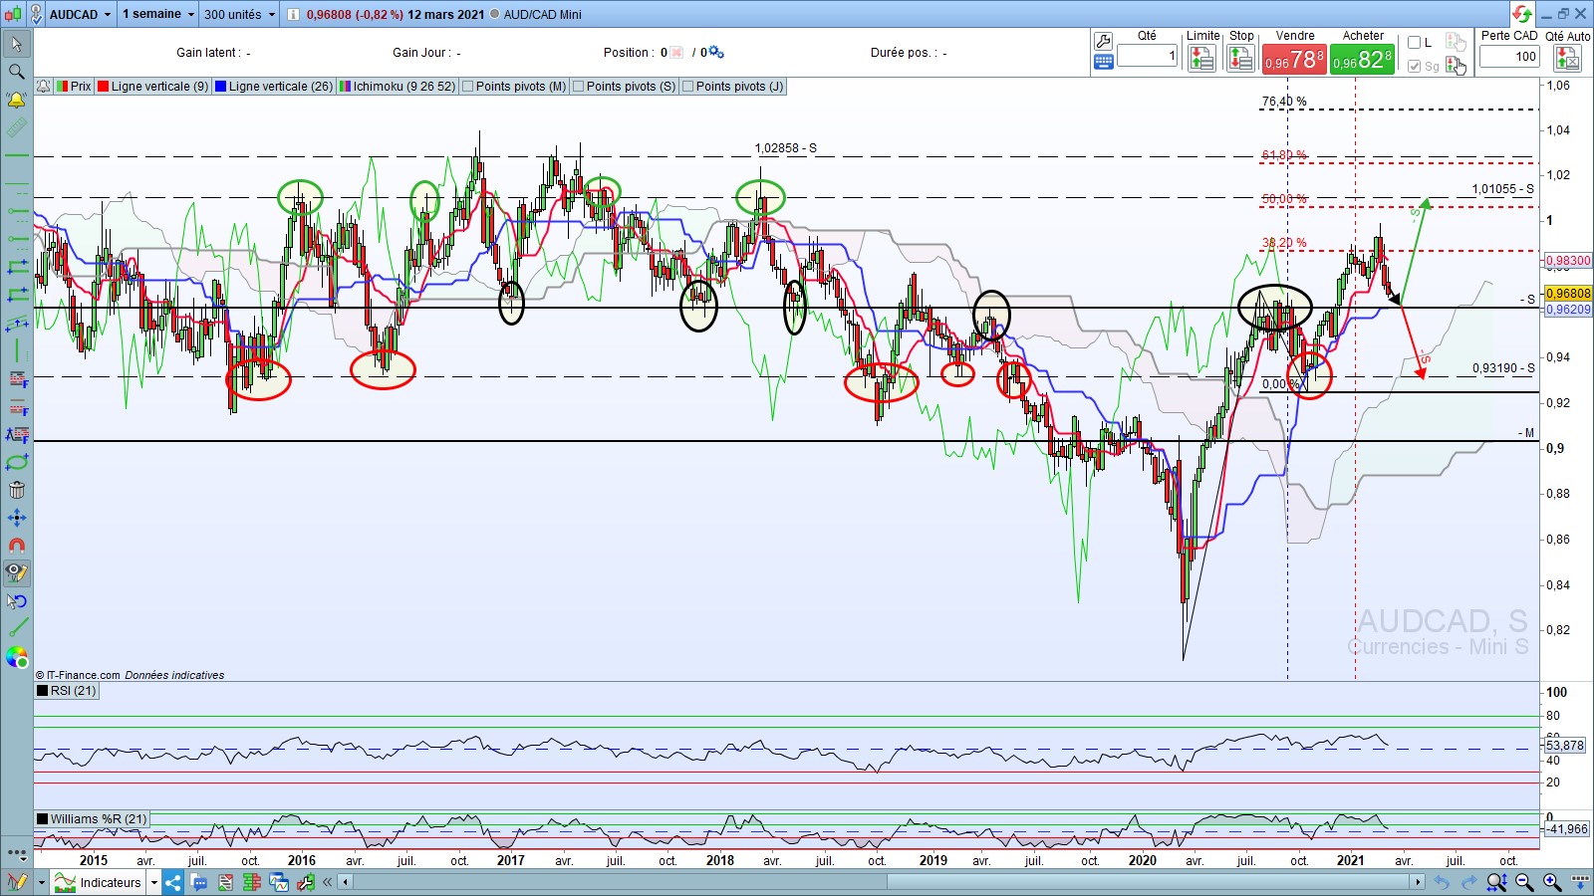Click the trash delete-drawings tool
Image resolution: width=1594 pixels, height=896 pixels.
[17, 490]
